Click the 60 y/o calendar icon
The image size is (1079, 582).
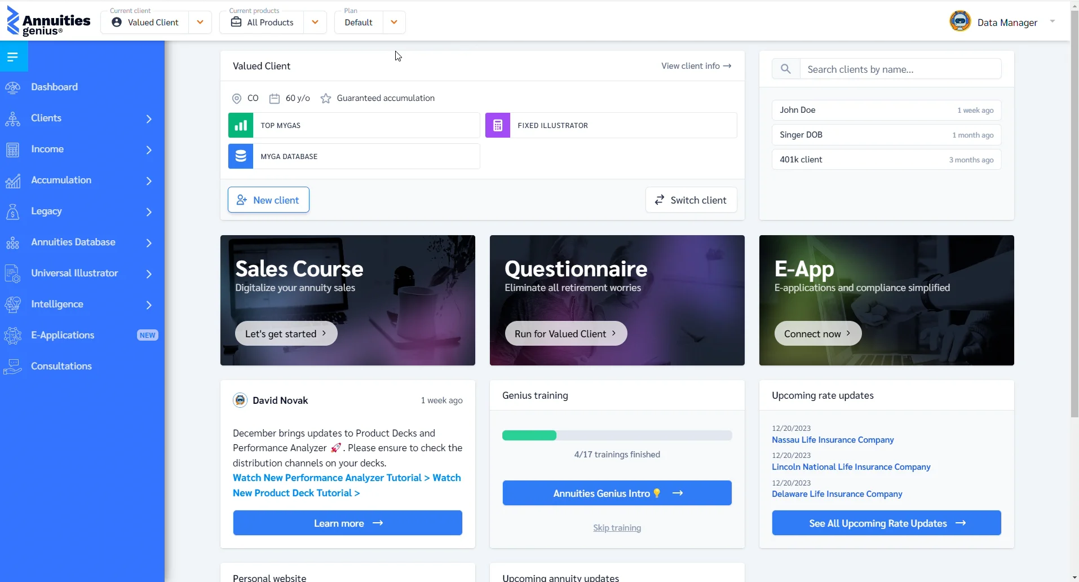coord(275,99)
